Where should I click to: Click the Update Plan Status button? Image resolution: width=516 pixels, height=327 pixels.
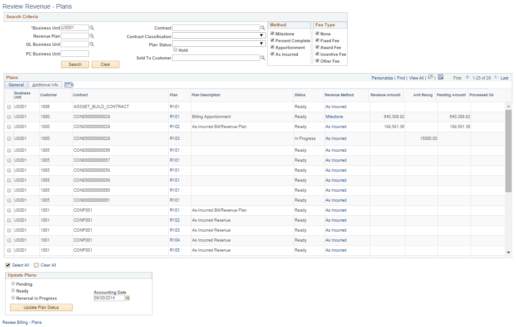(x=41, y=307)
